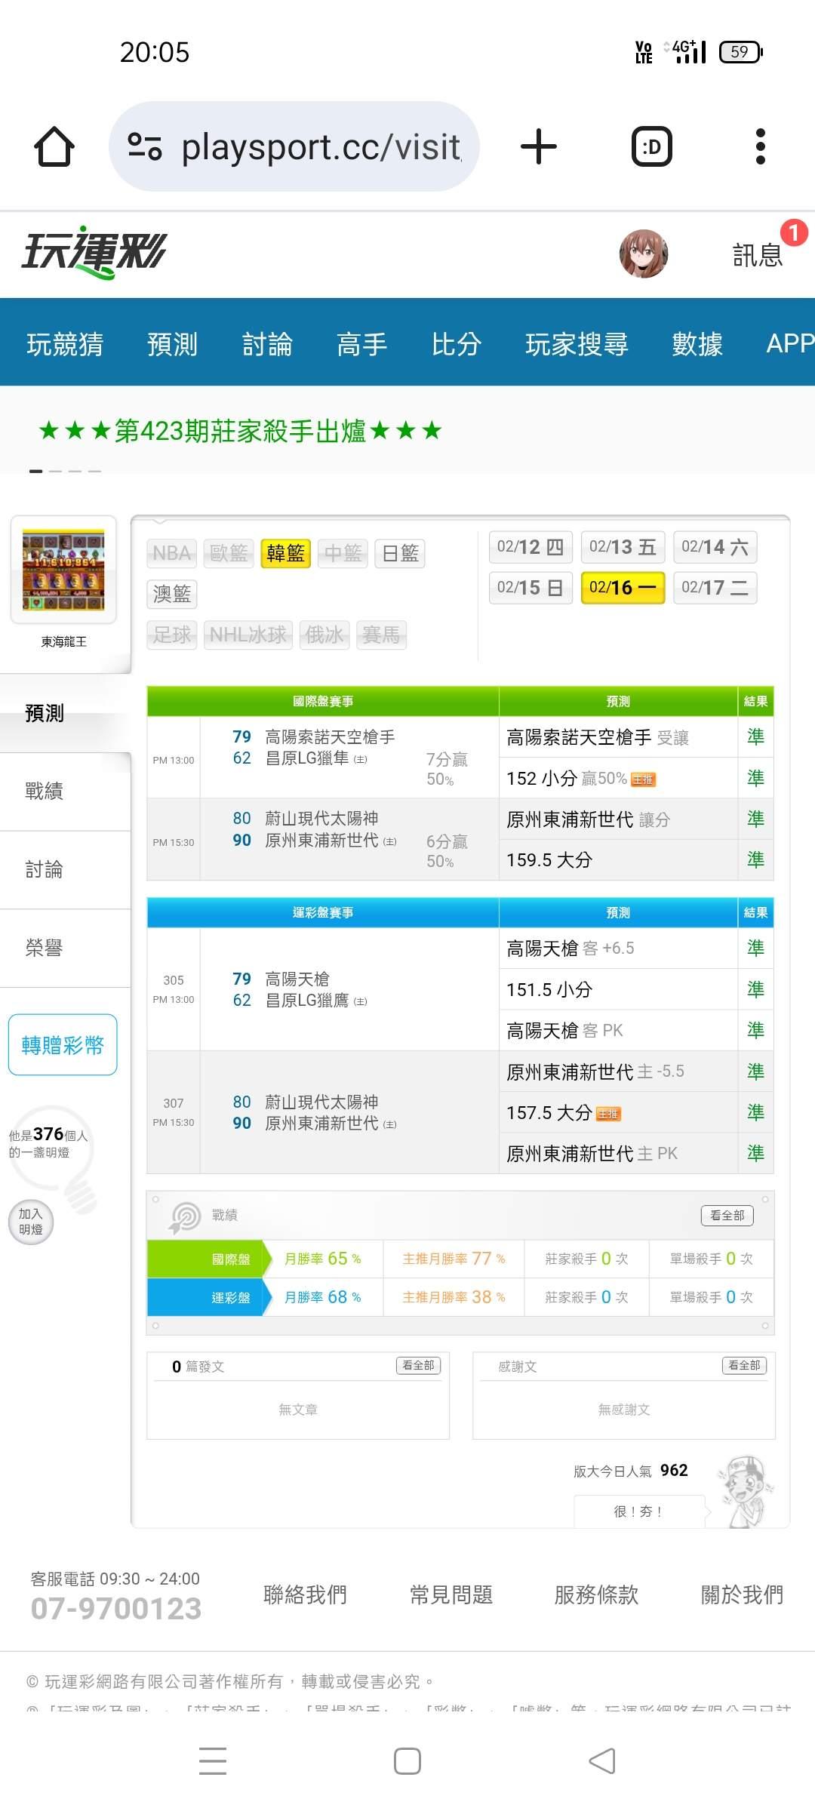Choose date 02/14 六
Screen dimensions: 815x1811
coord(715,547)
